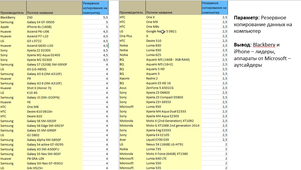Image resolution: width=301 pixels, height=170 pixels.
Task: Click the misspelled word Blackbery
Action: point(264,45)
